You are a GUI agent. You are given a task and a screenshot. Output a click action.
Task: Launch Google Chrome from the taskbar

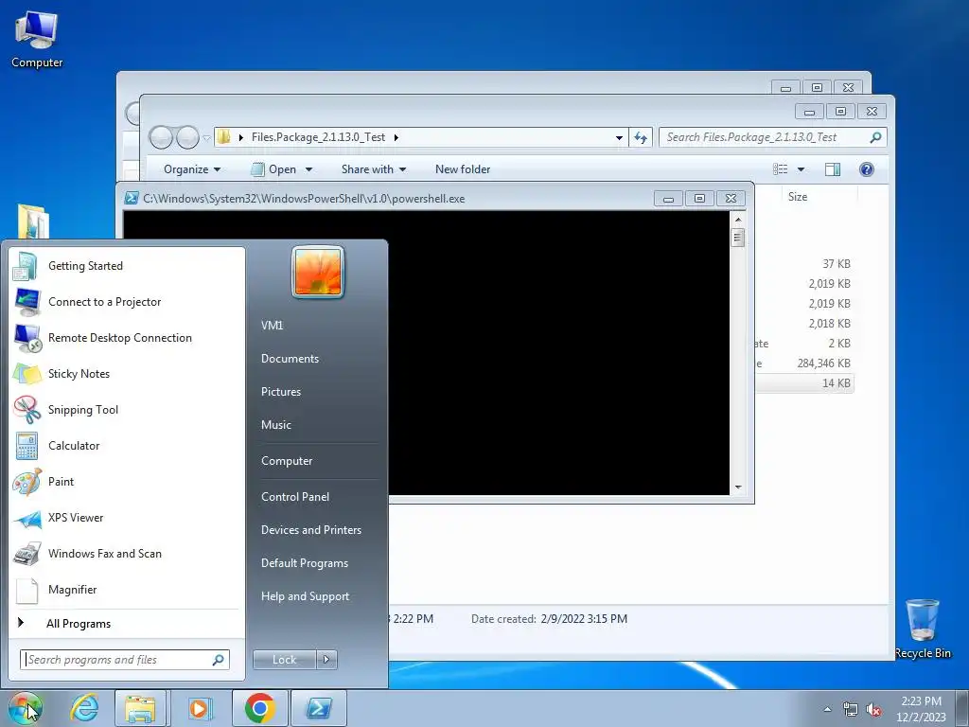pos(259,708)
